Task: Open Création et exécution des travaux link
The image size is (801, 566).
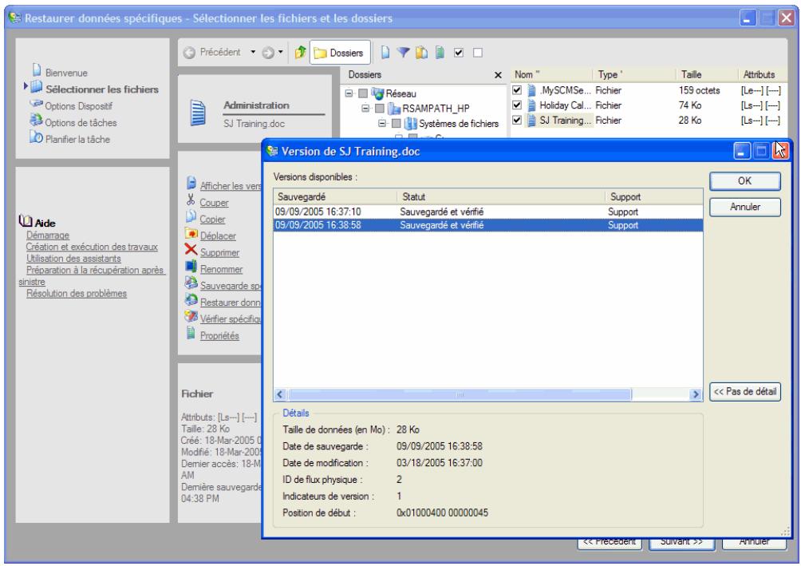Action: click(92, 247)
